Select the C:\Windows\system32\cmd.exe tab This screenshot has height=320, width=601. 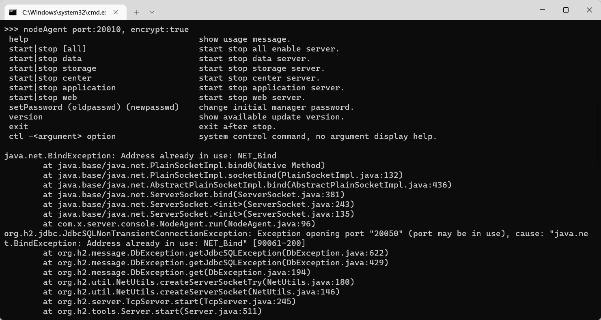(x=64, y=12)
